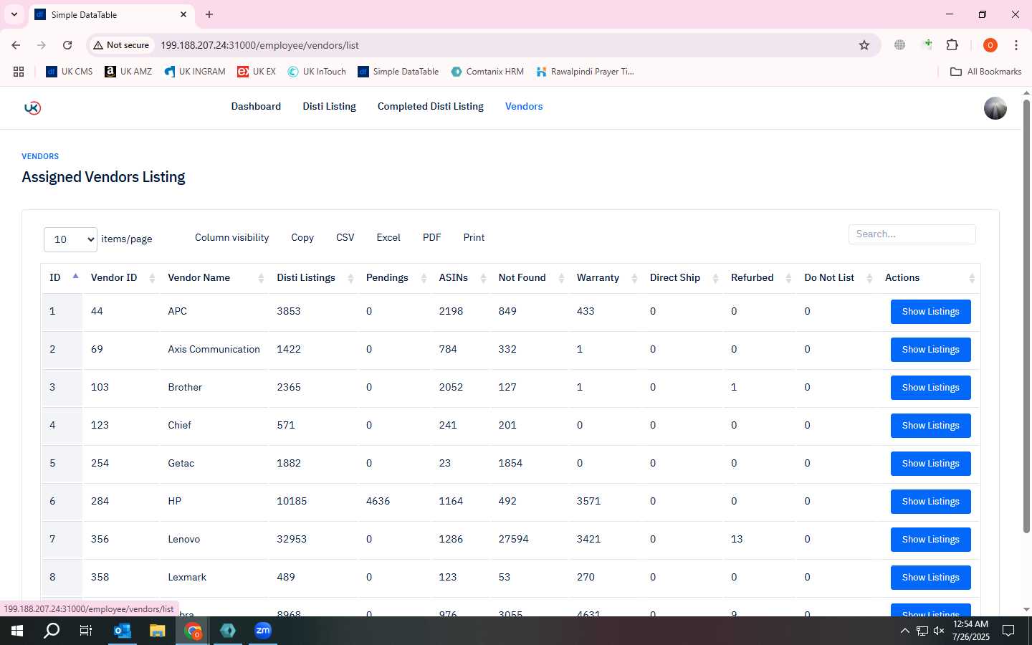Show Listings for Getac
This screenshot has width=1032, height=645.
click(x=930, y=464)
